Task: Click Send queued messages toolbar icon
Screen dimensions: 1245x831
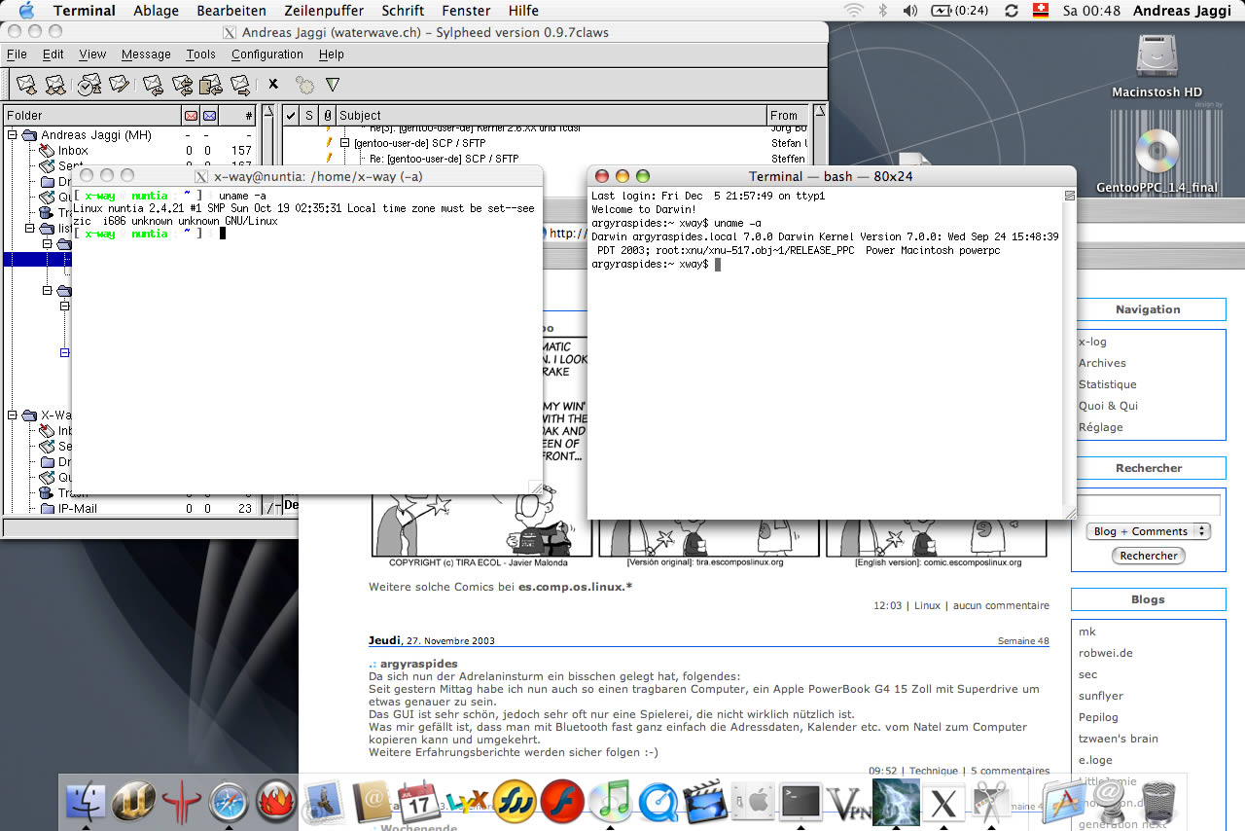Action: coord(89,85)
